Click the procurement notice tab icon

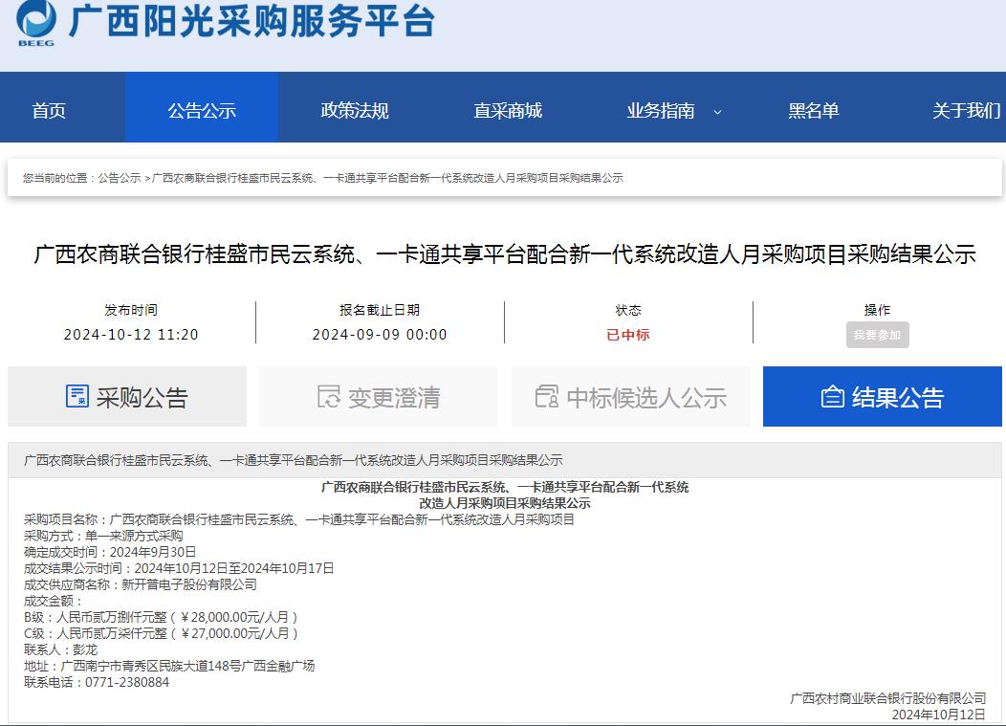coord(77,396)
